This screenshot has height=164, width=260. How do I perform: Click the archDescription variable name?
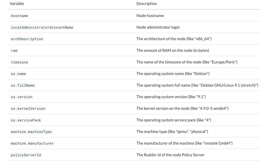pyautogui.click(x=27, y=39)
